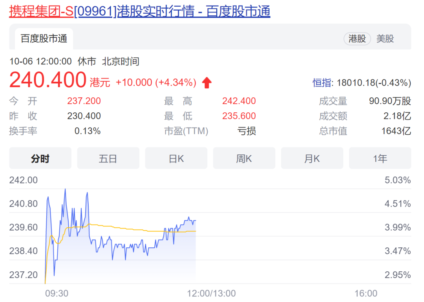Click the 12:00/13:00 time axis label

pos(212,293)
